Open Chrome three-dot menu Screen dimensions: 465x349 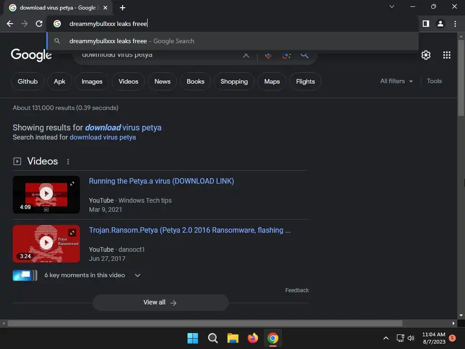click(455, 24)
